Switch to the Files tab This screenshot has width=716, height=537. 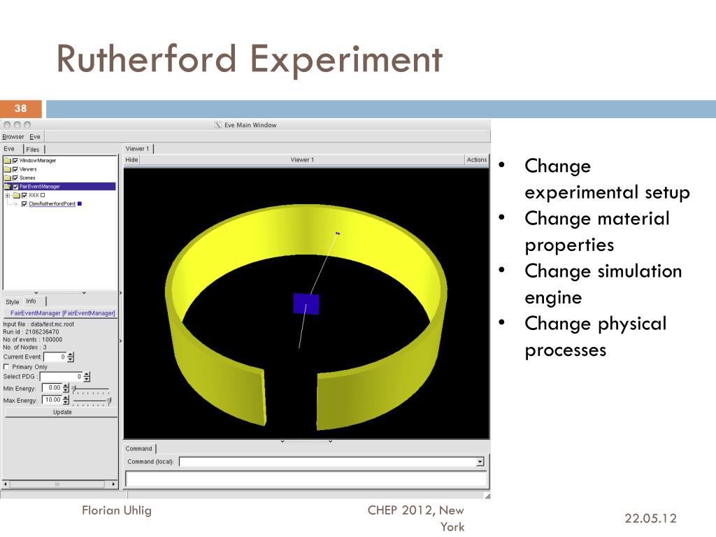coord(33,150)
